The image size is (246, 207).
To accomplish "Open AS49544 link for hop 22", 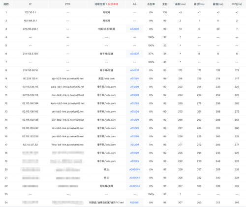I will click(134, 186).
